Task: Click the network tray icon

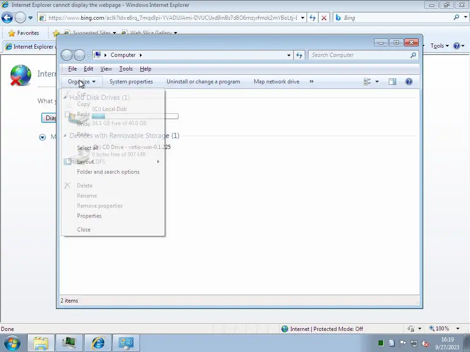Action: 414,343
